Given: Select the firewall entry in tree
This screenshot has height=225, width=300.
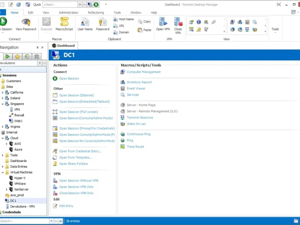Looking at the screenshot, I should coord(19,115).
